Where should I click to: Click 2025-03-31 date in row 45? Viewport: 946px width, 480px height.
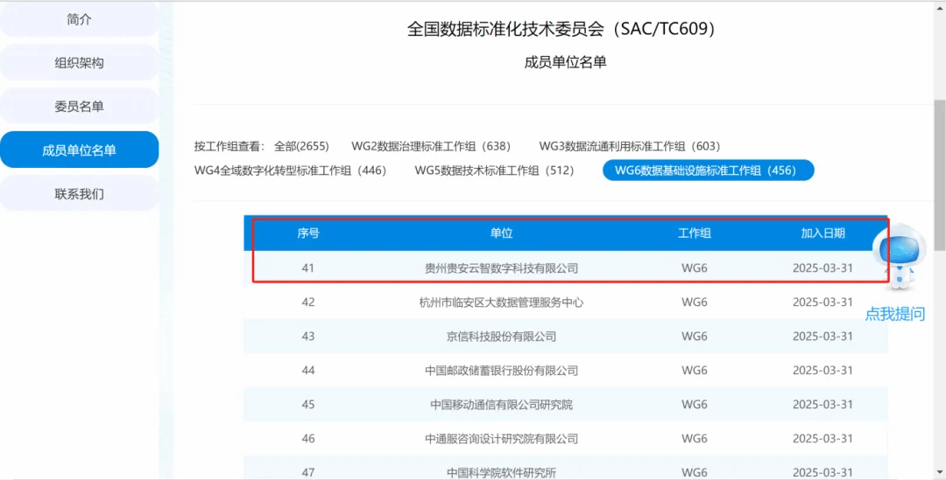822,405
